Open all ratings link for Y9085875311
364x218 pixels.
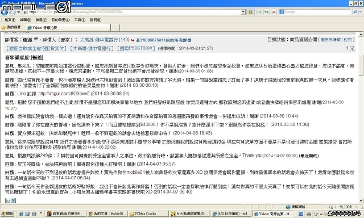click(x=164, y=40)
